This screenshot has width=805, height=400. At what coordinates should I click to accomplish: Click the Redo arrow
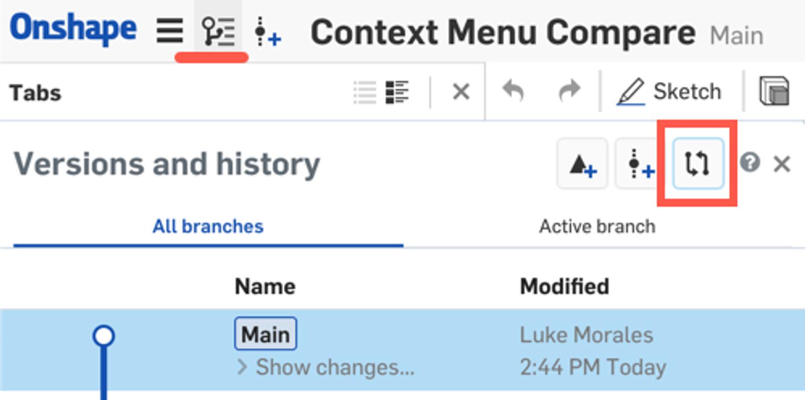[x=570, y=92]
